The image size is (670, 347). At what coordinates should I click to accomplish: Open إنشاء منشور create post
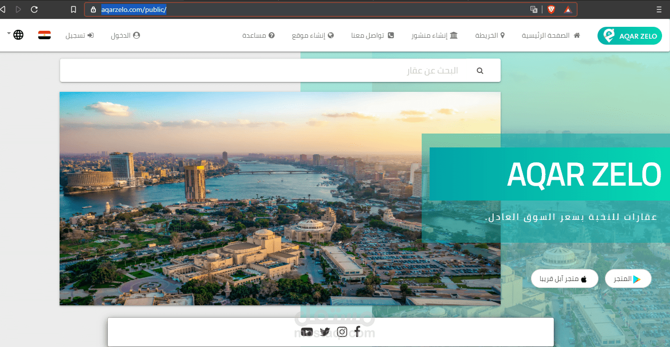[435, 36]
